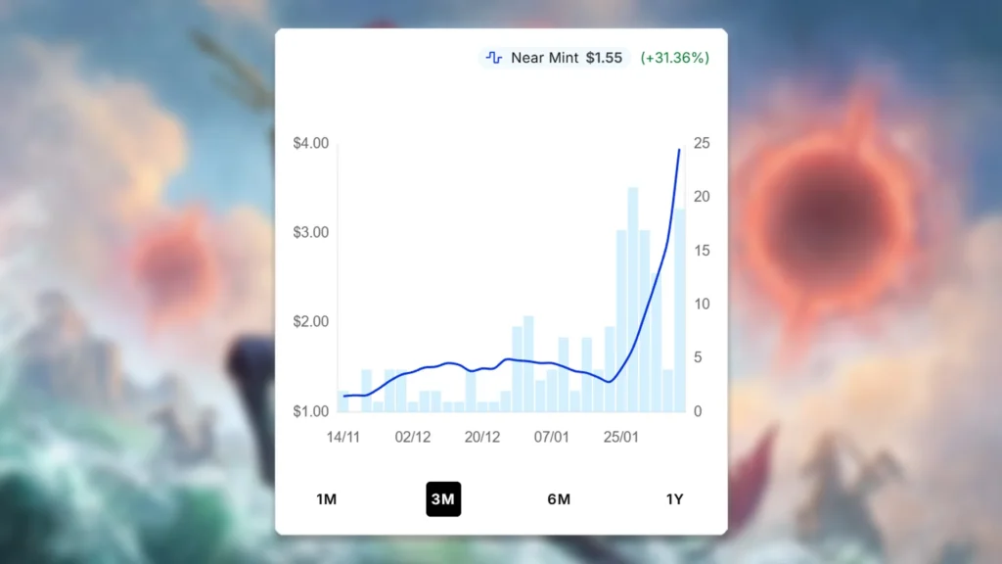
Task: Switch to the 6M view
Action: pos(559,499)
